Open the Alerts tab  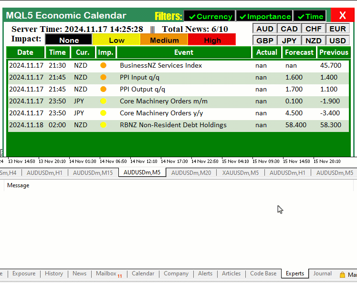(x=205, y=273)
